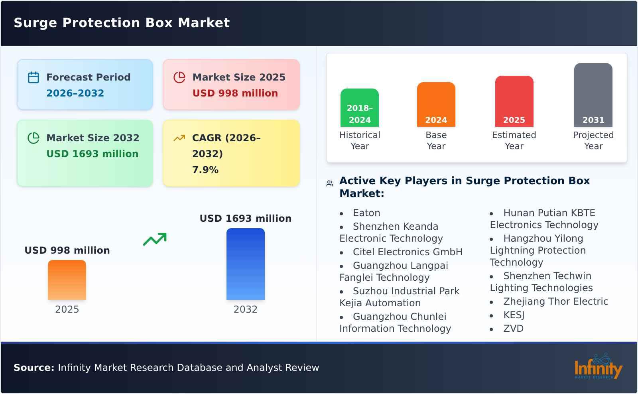Select the Forecast Period 2026–2032 card
This screenshot has height=394, width=638.
pyautogui.click(x=85, y=84)
